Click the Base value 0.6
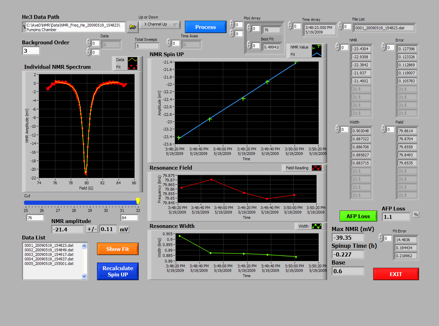This screenshot has width=439, height=326. [x=348, y=271]
